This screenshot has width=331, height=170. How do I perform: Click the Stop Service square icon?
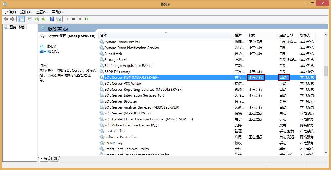point(73,19)
